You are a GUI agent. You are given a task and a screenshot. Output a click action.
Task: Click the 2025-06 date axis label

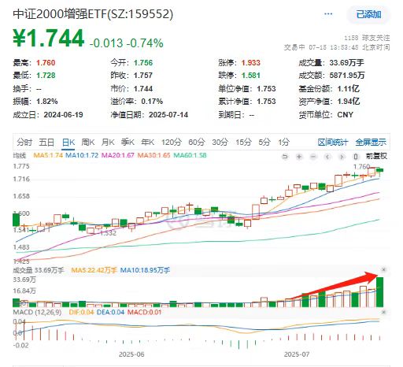(x=131, y=354)
